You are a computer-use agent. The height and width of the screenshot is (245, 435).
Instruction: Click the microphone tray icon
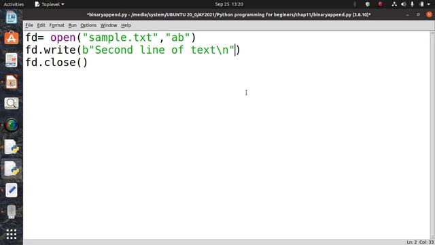pos(413,4)
